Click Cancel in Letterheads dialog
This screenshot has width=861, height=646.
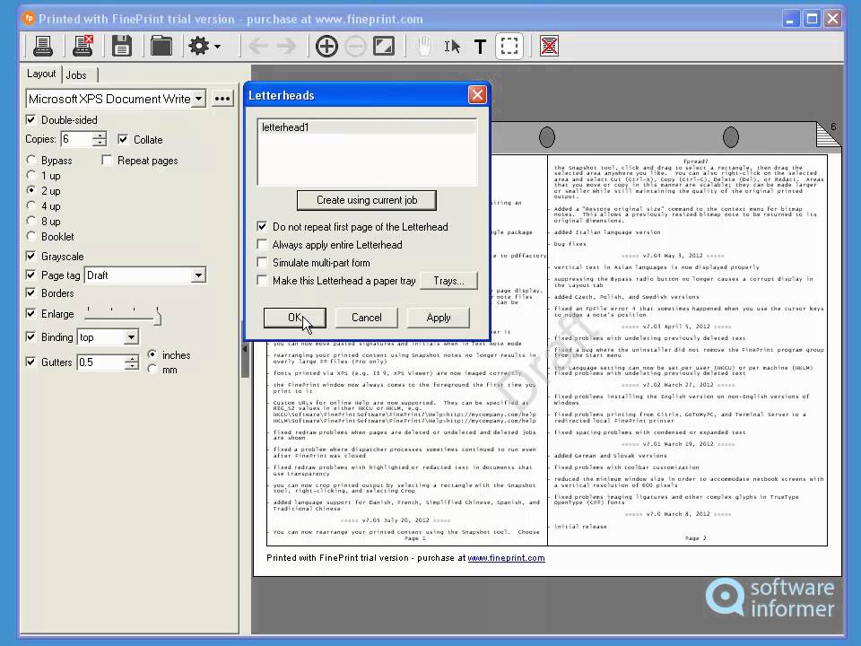366,318
